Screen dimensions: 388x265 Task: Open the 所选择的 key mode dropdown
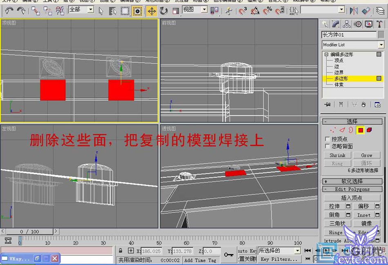(x=297, y=251)
